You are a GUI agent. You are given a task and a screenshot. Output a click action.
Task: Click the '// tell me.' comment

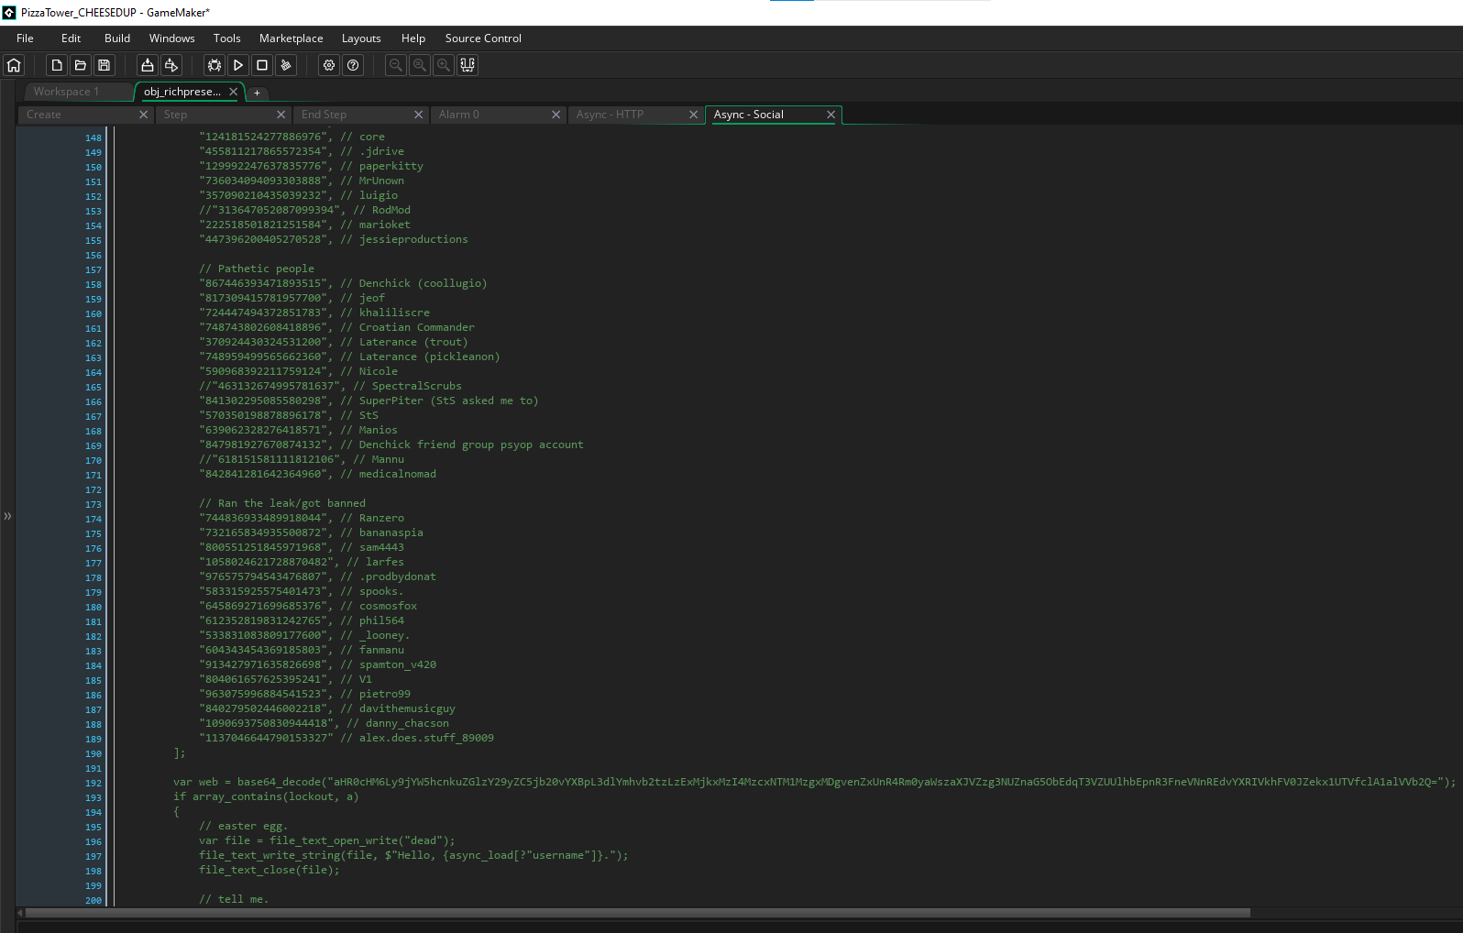[234, 899]
